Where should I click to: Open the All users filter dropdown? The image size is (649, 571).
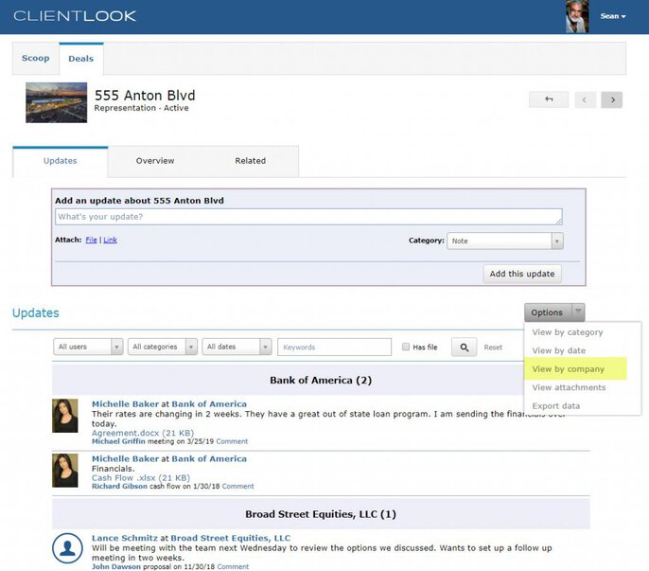click(x=88, y=347)
